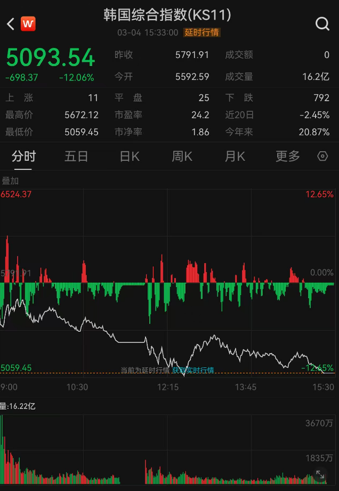
Task: Tap the 叠加 overlay option
Action: [x=10, y=181]
